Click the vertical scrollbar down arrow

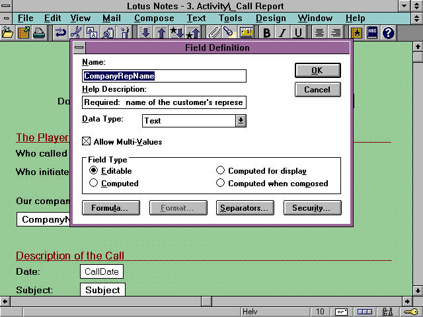click(x=417, y=291)
